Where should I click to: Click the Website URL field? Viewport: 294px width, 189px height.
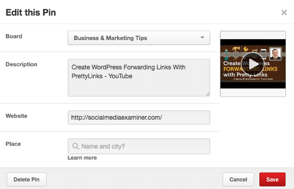click(x=139, y=117)
